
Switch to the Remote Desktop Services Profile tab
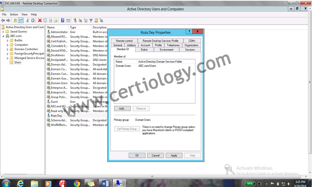click(160, 41)
